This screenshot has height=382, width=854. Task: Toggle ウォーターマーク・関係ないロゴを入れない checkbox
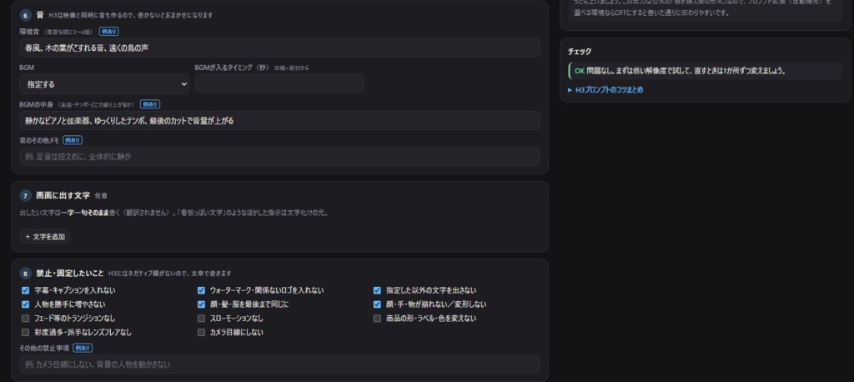(x=201, y=290)
